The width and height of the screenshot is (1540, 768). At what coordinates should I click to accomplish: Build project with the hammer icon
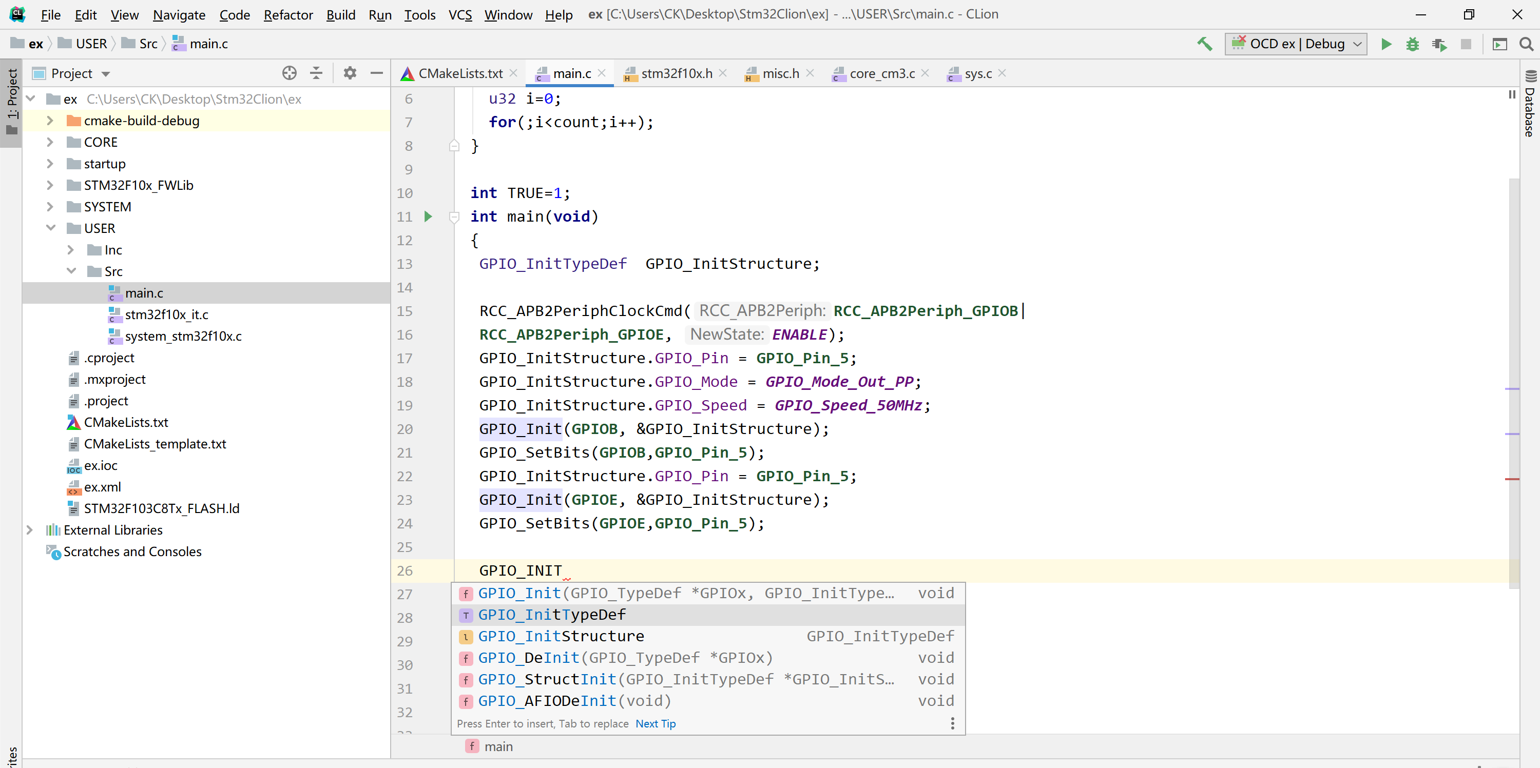pos(1205,44)
